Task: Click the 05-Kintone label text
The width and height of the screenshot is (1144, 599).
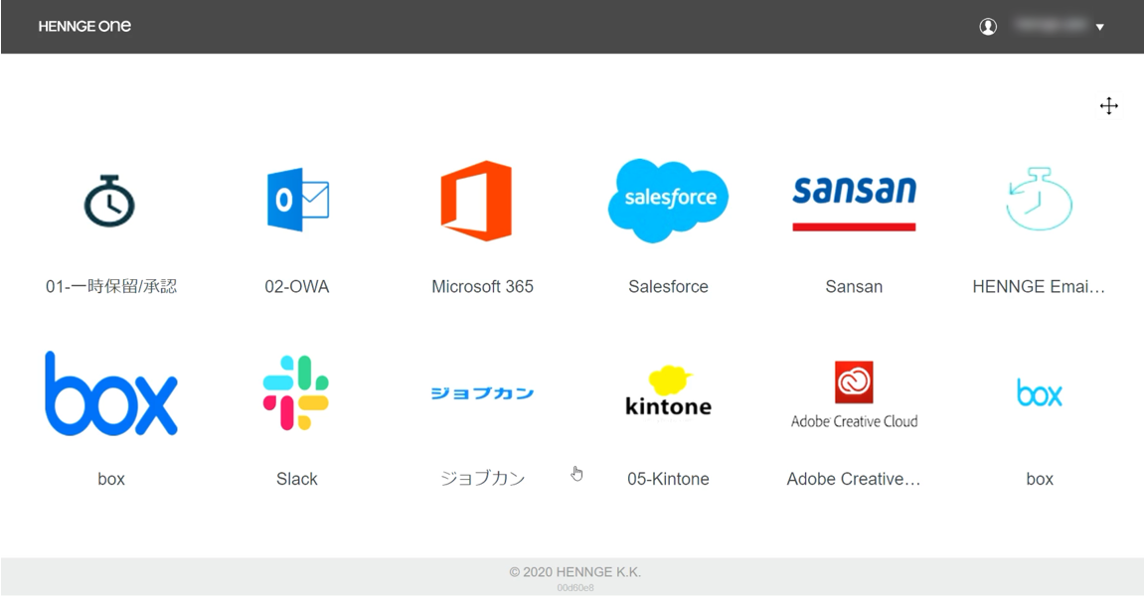Action: click(x=668, y=480)
